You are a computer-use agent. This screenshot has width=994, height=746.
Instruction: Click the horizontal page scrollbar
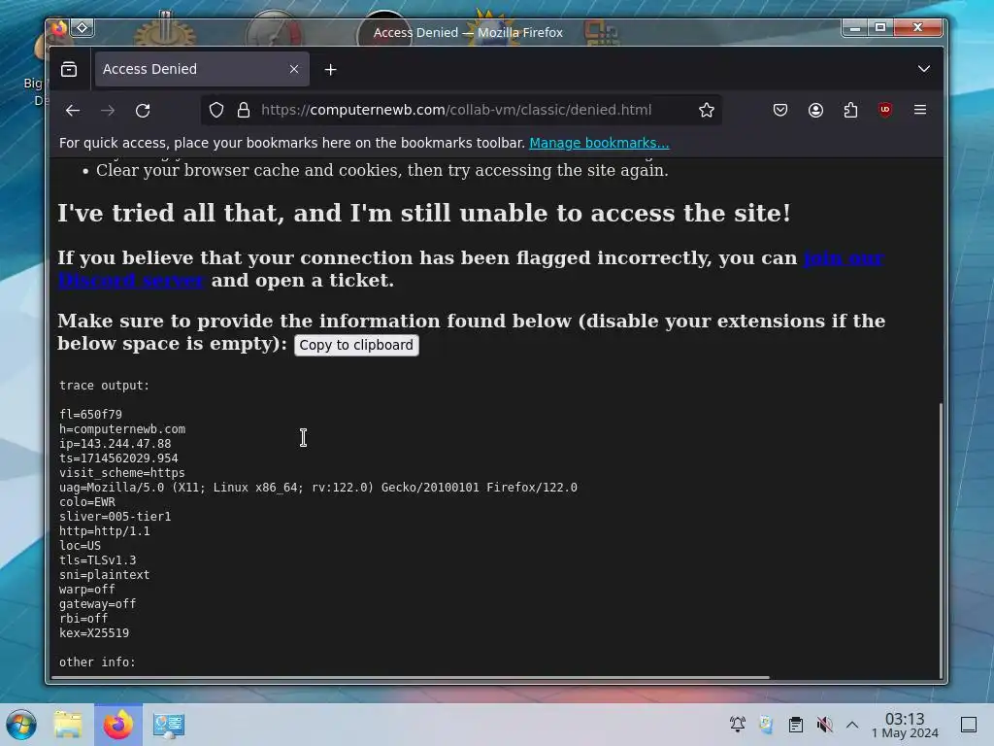(x=411, y=677)
